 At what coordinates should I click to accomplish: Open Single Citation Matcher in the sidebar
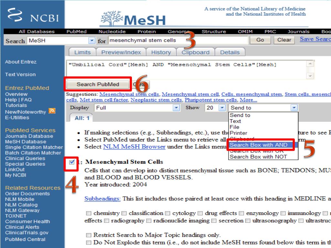point(34,147)
